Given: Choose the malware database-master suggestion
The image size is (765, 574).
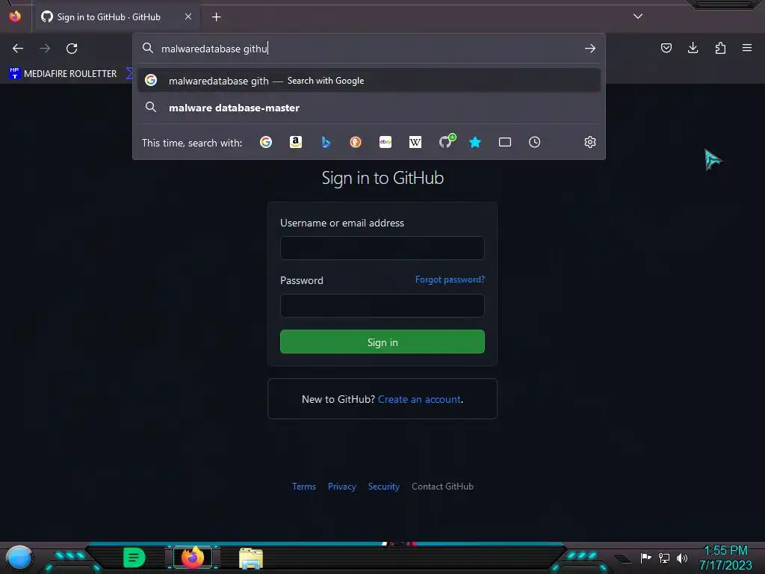Looking at the screenshot, I should 369,108.
